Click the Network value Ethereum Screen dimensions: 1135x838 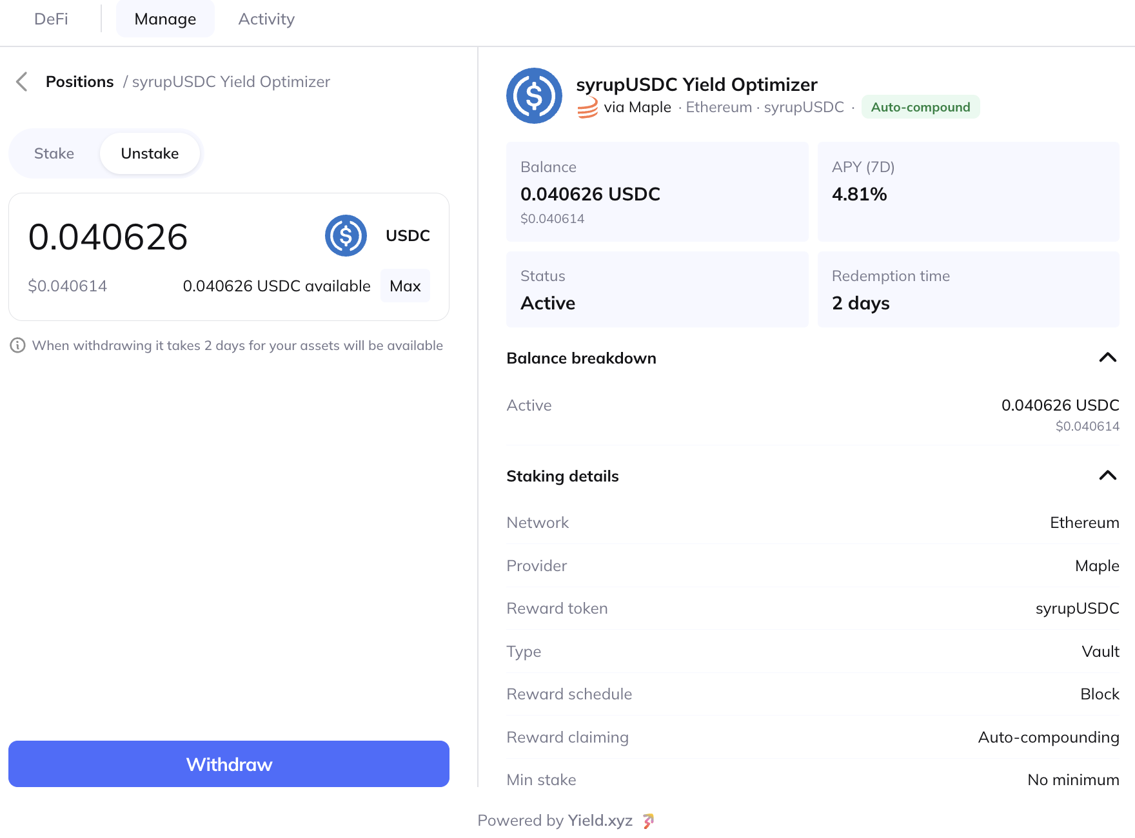(1084, 523)
